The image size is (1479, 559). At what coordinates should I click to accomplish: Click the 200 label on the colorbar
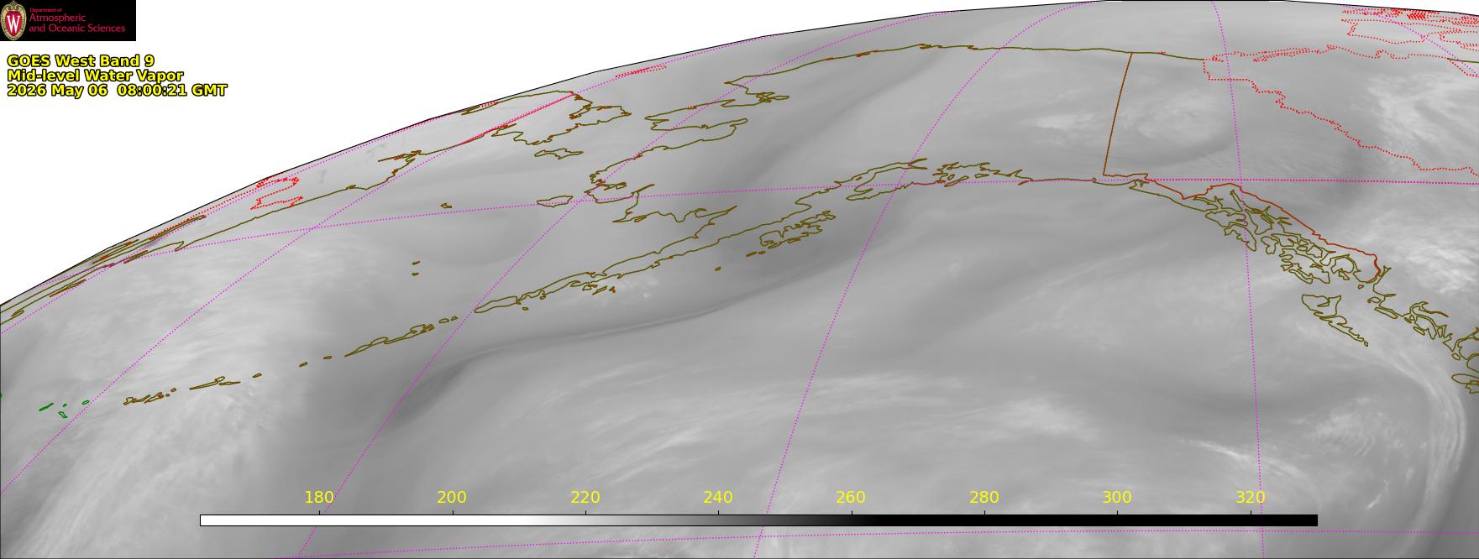pyautogui.click(x=452, y=497)
